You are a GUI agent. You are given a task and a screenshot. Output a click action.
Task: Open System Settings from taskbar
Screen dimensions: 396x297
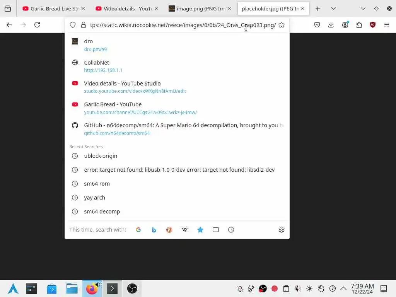[x=32, y=288]
